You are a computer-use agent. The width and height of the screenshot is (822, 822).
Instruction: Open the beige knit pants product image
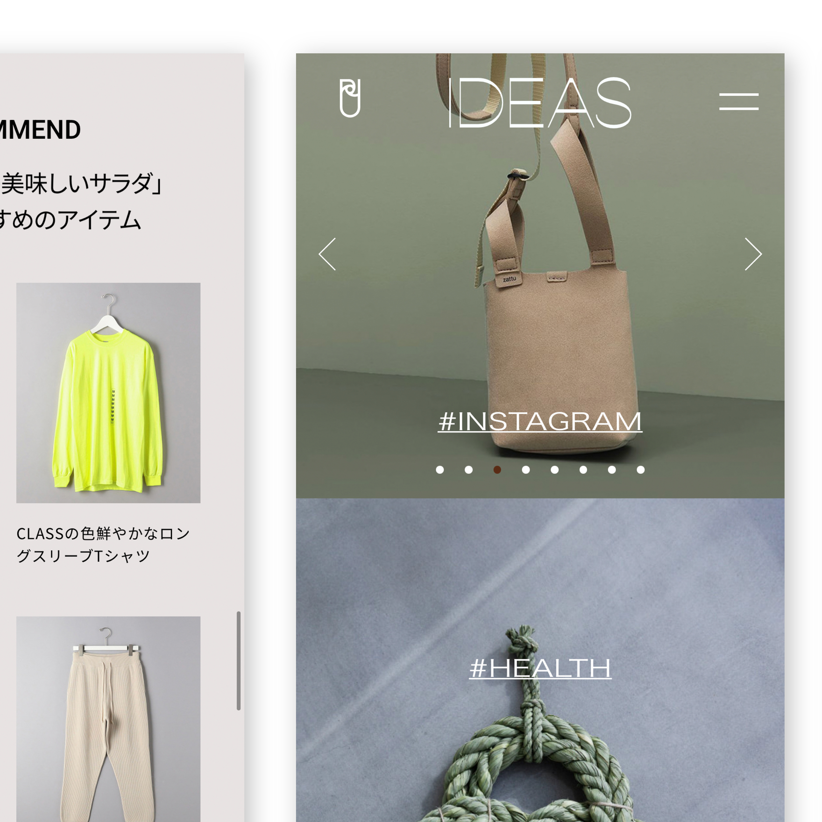pyautogui.click(x=108, y=719)
